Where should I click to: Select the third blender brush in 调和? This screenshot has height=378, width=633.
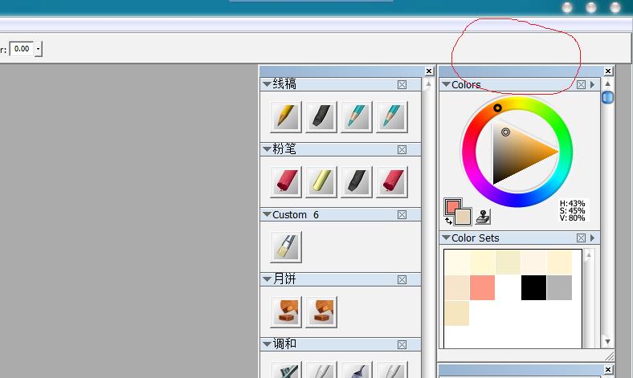coord(357,370)
